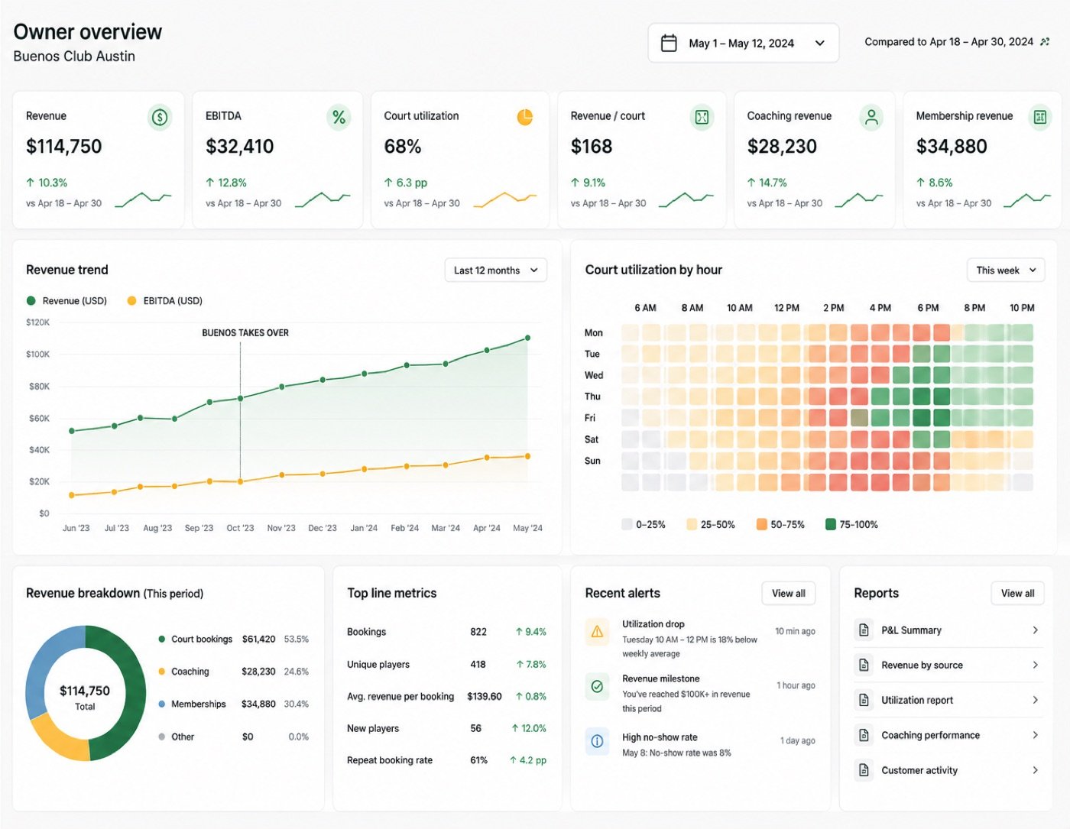Click the warning icon for Utilization drop alert
Viewport: 1070px width, 829px height.
tap(597, 632)
